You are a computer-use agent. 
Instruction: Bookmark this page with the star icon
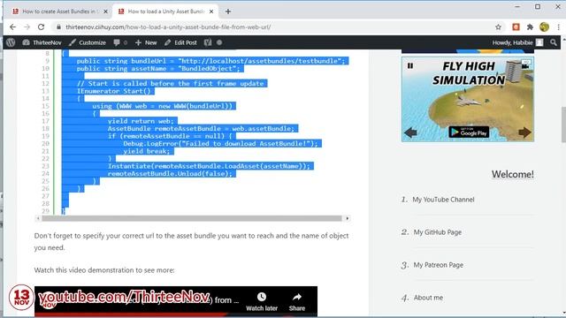tap(498, 27)
